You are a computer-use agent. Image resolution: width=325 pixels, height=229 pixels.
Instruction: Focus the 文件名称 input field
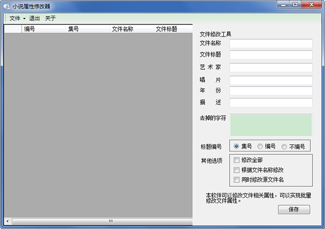pos(271,43)
